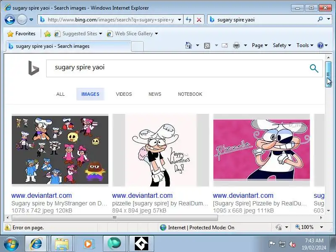Image resolution: width=336 pixels, height=252 pixels.
Task: Select the 'sugary spire yaoi - Search images' tab
Action: 68,46
